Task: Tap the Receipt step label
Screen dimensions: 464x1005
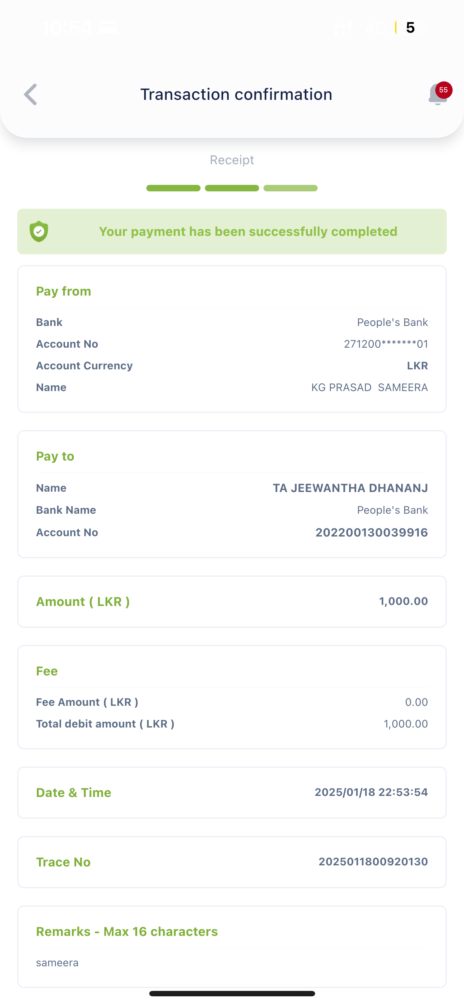Action: [x=232, y=160]
